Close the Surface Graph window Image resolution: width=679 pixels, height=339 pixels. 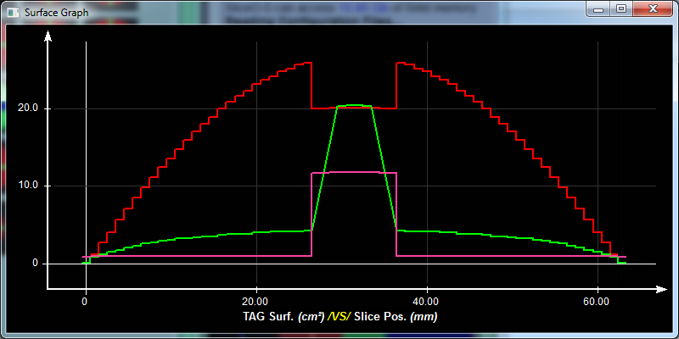[652, 8]
